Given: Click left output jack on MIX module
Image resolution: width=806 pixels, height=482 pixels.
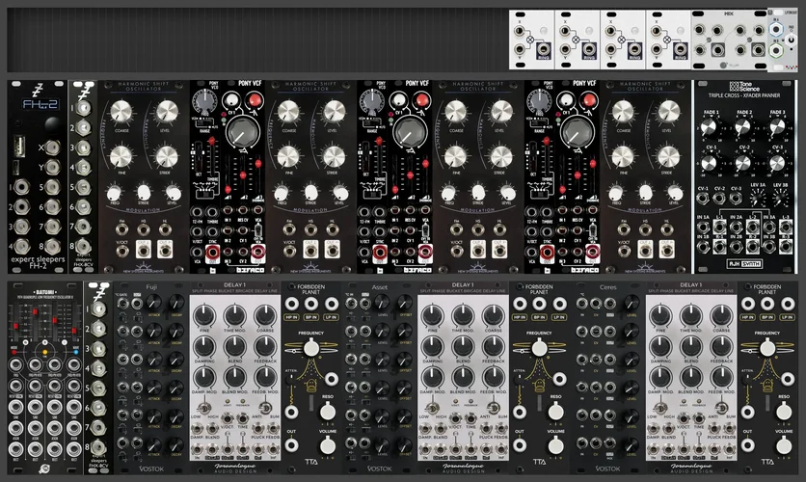Looking at the screenshot, I should 718,50.
